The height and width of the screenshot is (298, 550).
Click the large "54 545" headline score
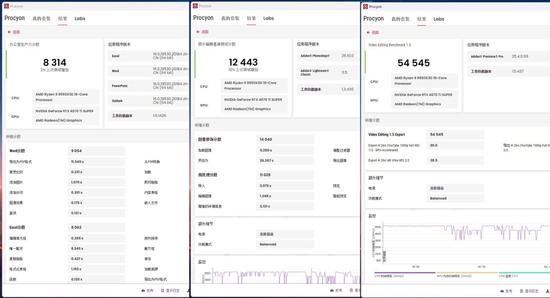tap(414, 63)
